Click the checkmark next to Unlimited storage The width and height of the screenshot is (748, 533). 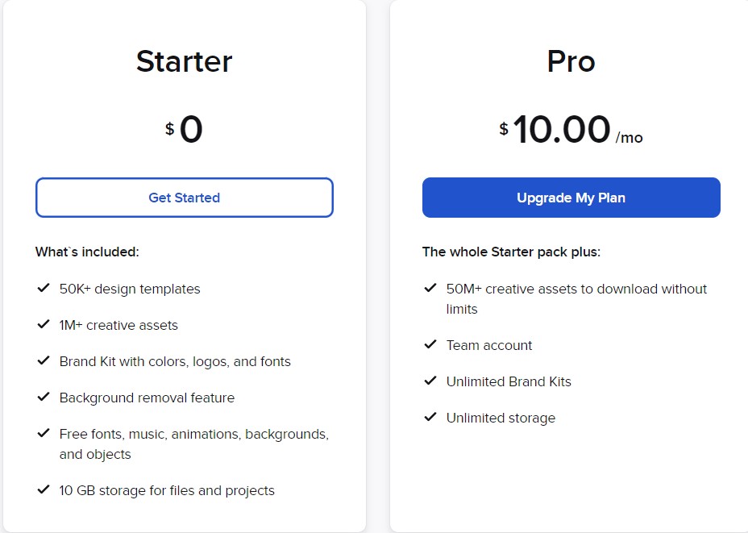point(430,418)
